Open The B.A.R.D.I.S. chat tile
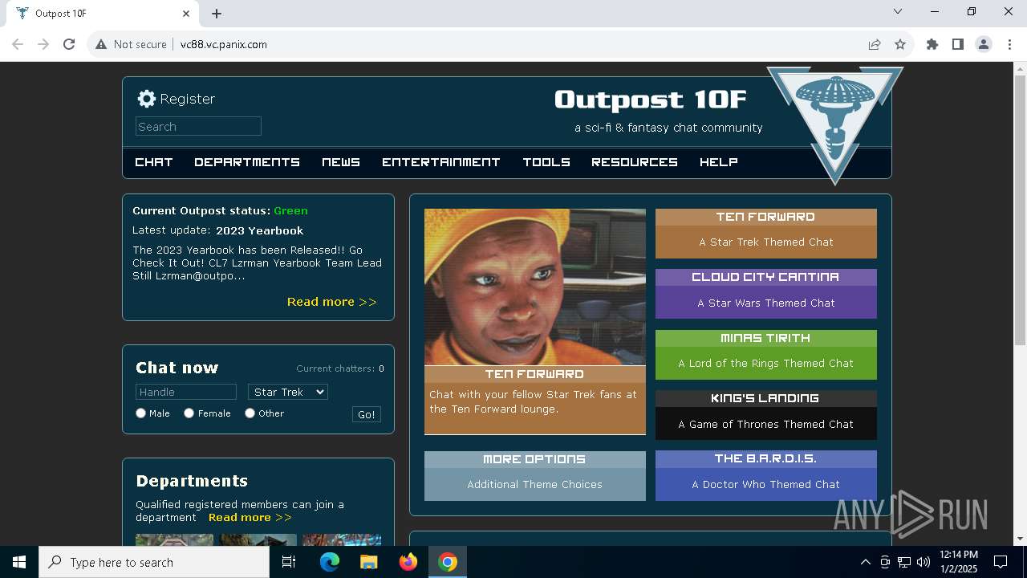The image size is (1027, 578). [766, 476]
